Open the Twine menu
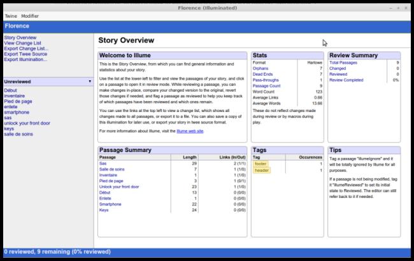The image size is (414, 261). click(x=11, y=16)
